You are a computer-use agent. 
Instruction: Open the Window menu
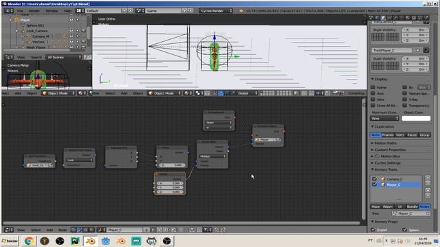coord(52,11)
